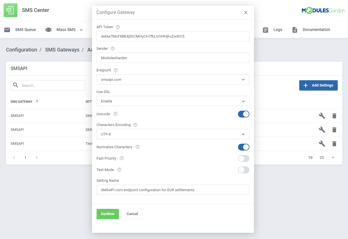Turn on Test Mode
The height and width of the screenshot is (239, 348).
244,170
